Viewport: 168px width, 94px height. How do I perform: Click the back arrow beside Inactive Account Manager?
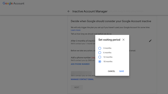(x=69, y=11)
